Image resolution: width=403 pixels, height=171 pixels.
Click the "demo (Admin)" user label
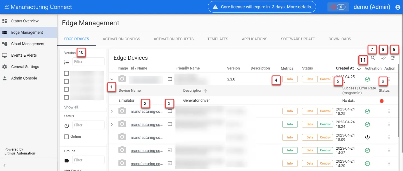pos(372,7)
